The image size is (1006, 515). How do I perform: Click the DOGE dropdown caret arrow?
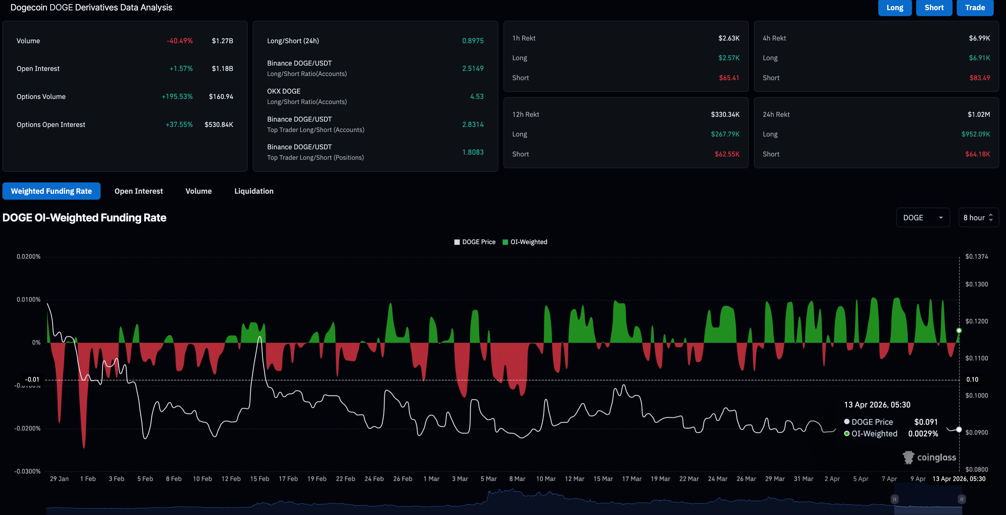pyautogui.click(x=941, y=218)
